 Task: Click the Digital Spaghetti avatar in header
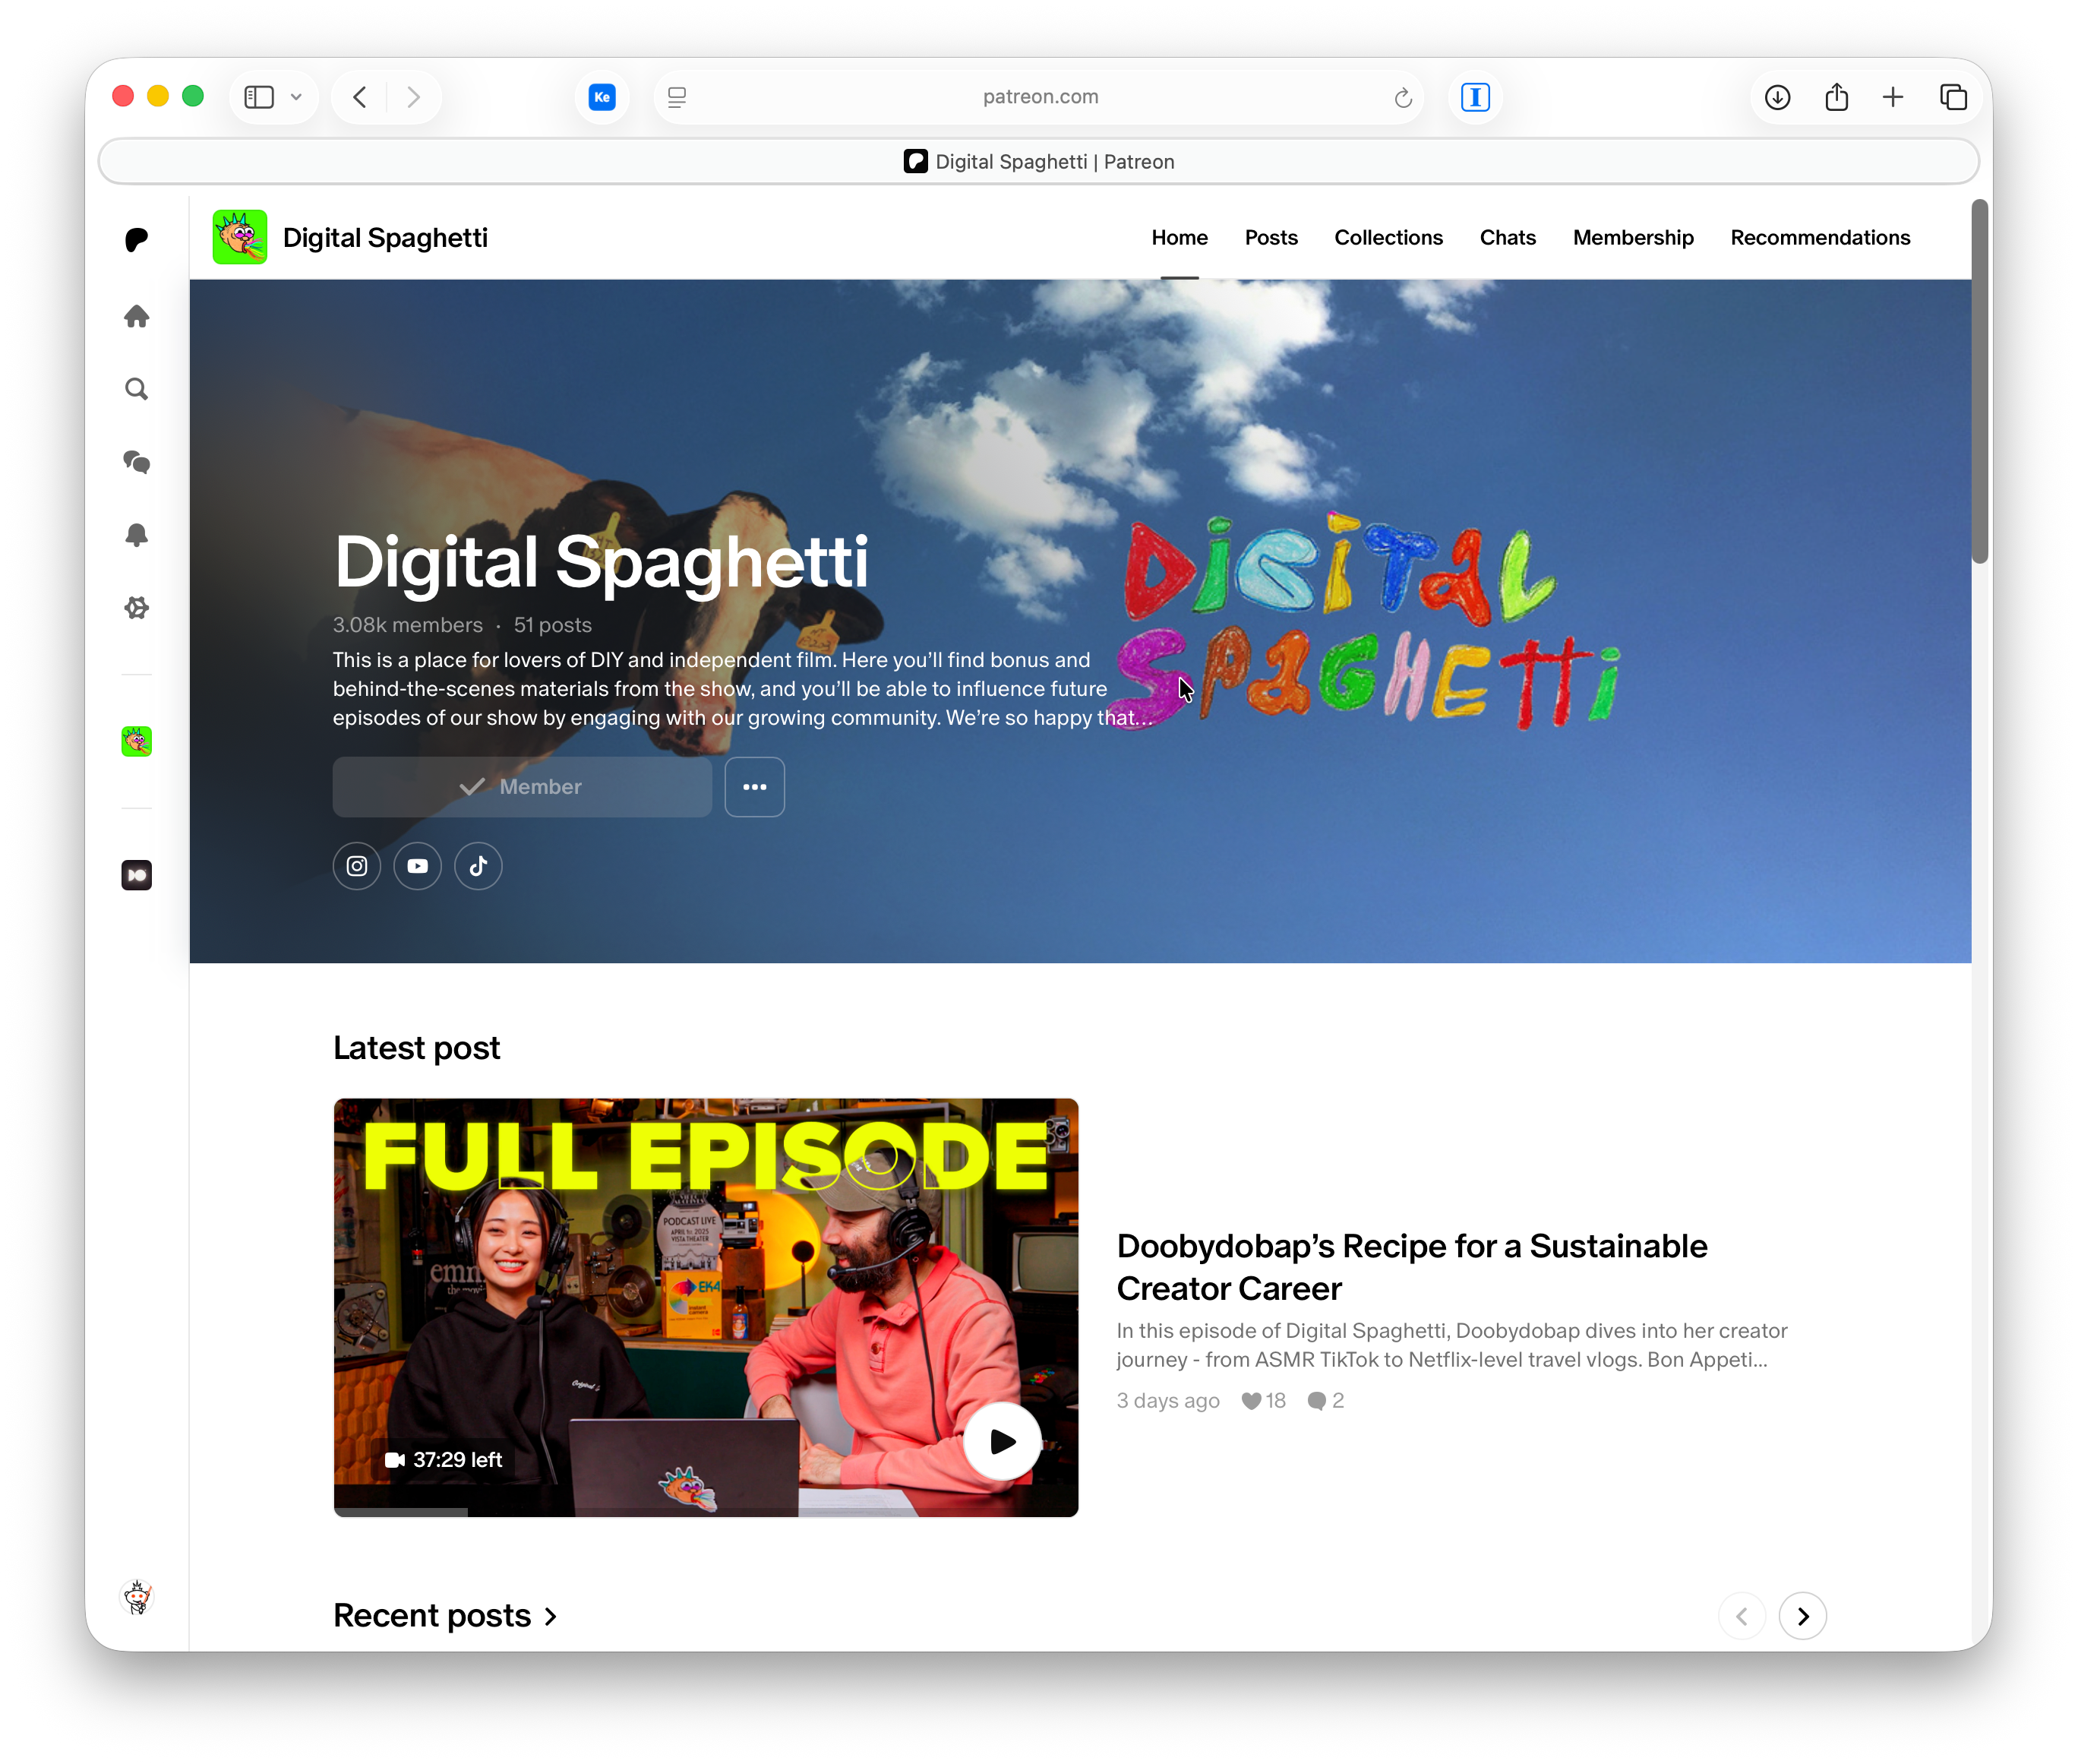(240, 237)
